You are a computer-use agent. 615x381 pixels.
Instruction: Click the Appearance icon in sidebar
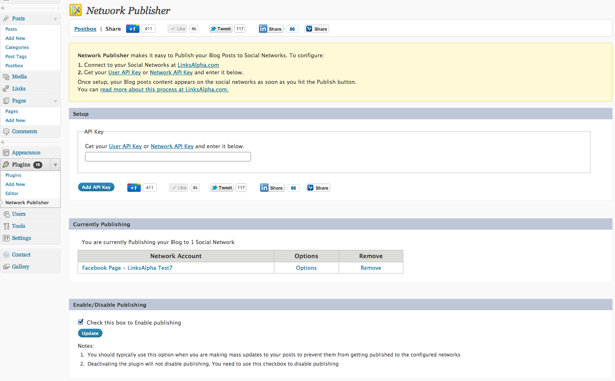coord(6,153)
